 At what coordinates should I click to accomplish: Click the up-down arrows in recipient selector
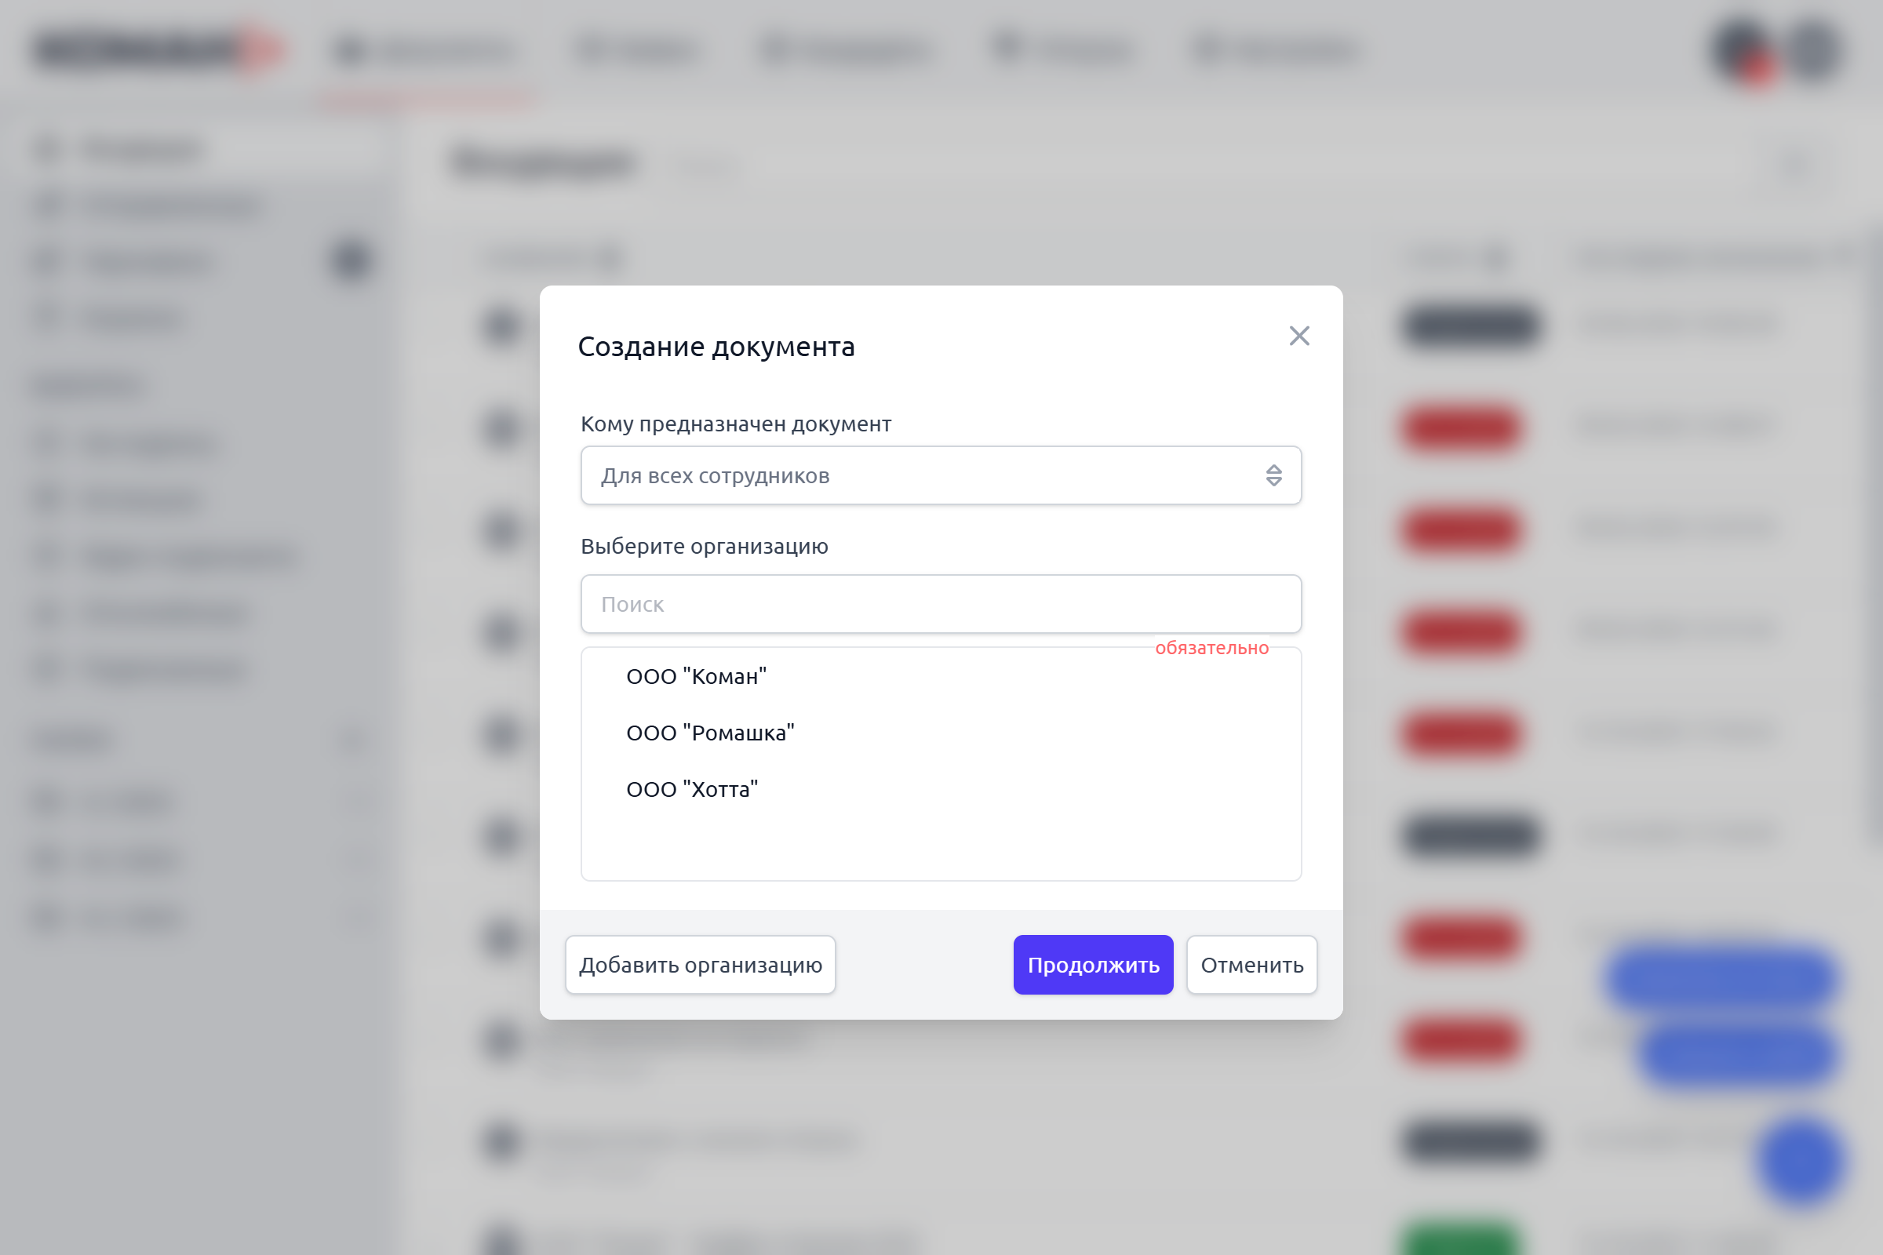tap(1273, 475)
